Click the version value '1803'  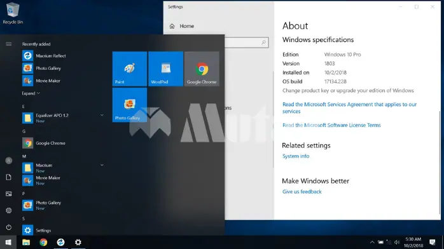pyautogui.click(x=330, y=64)
